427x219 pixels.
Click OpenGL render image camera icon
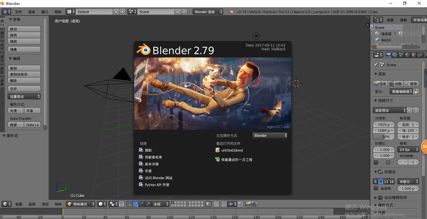click(x=248, y=204)
